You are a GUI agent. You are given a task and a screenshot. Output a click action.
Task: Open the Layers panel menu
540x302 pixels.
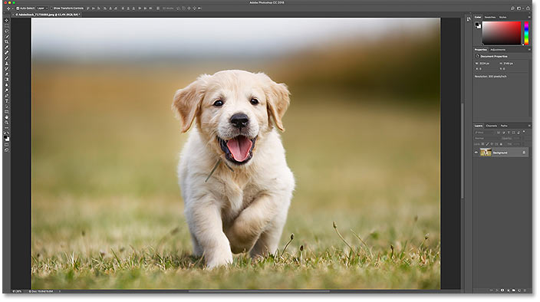tap(529, 126)
